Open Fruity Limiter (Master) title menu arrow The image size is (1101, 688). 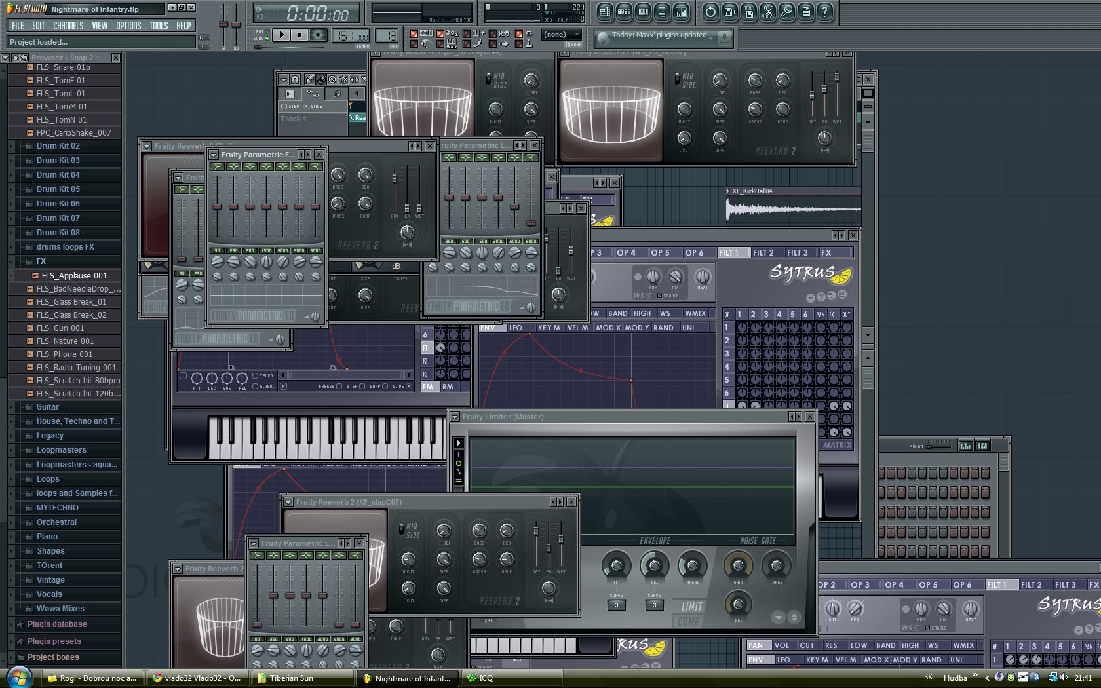click(454, 417)
